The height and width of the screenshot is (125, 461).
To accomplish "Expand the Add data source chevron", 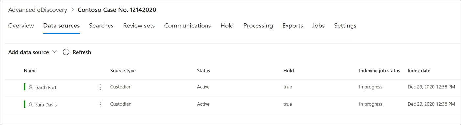I will (x=54, y=52).
